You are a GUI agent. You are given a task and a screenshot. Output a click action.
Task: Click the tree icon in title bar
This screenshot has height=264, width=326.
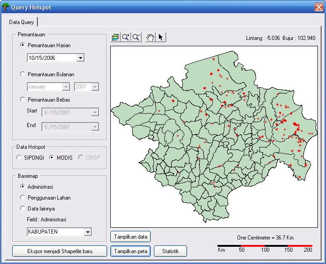tap(6, 7)
